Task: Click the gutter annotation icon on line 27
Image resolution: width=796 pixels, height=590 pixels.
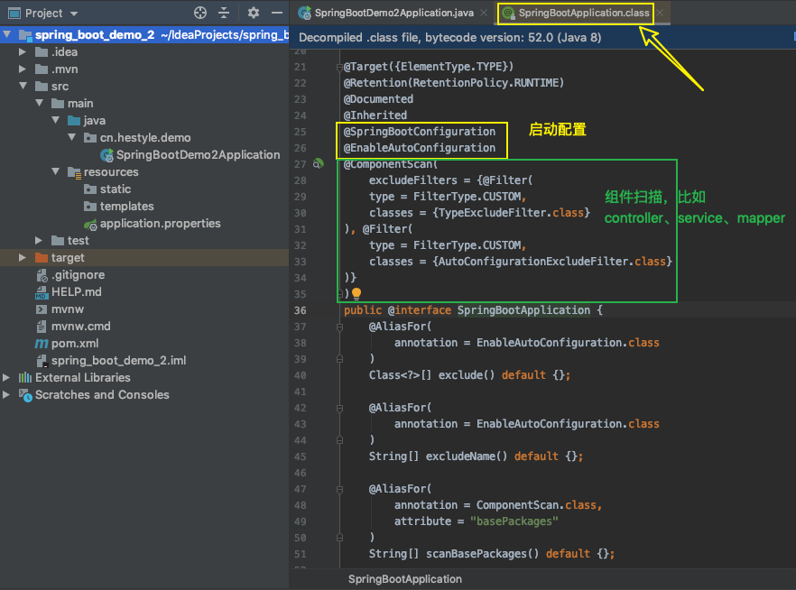Action: pos(318,163)
